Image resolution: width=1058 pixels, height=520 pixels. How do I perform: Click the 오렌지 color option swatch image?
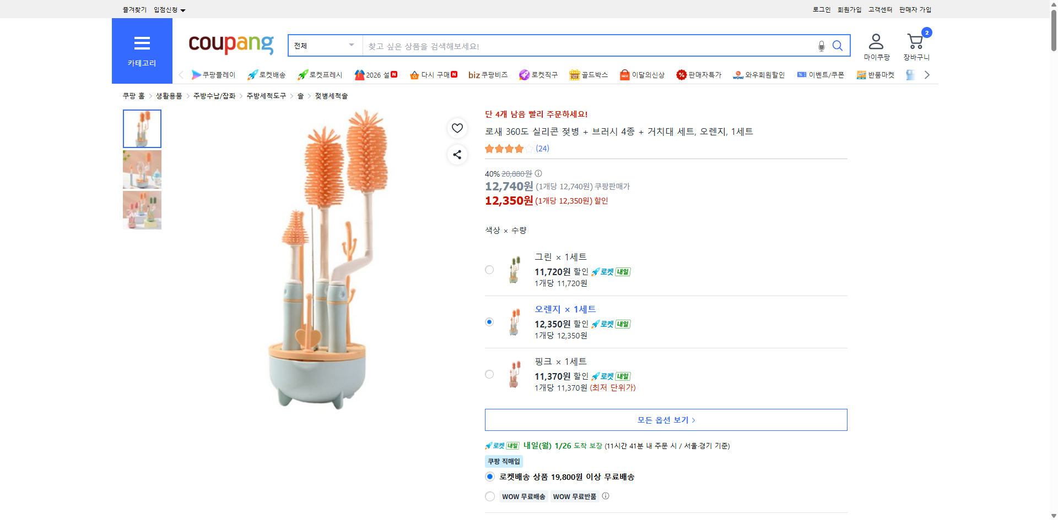point(514,322)
